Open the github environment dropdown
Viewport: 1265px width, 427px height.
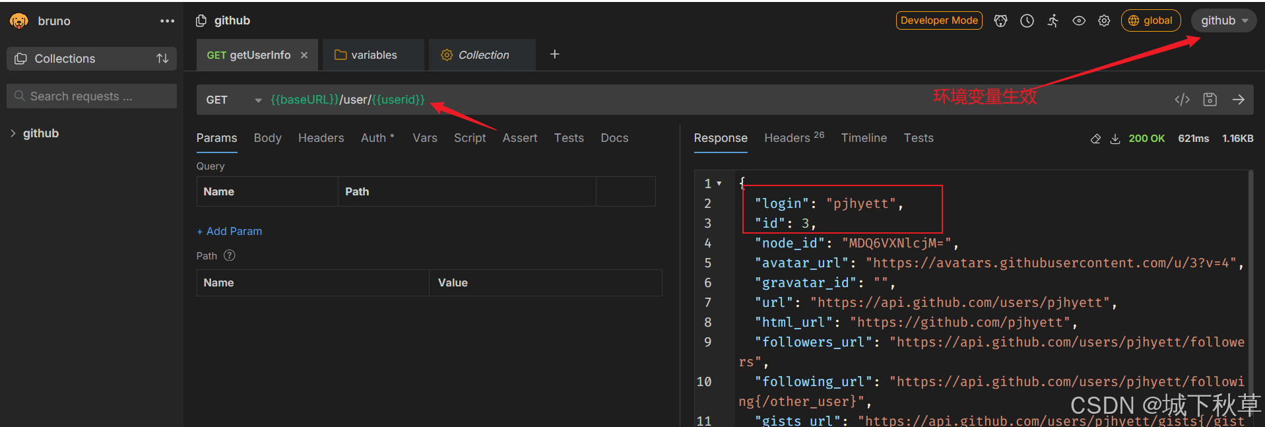pyautogui.click(x=1224, y=21)
